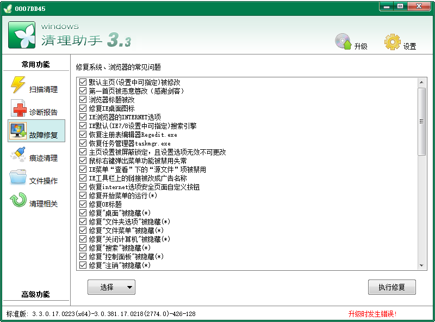The image size is (435, 322).
Task: Click the 执行修复 button
Action: 391,287
